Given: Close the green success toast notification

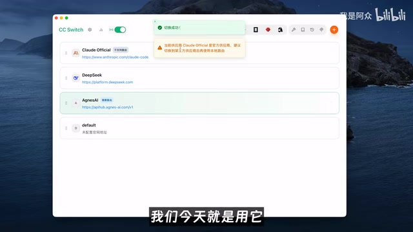Looking at the screenshot, I should pyautogui.click(x=155, y=21).
